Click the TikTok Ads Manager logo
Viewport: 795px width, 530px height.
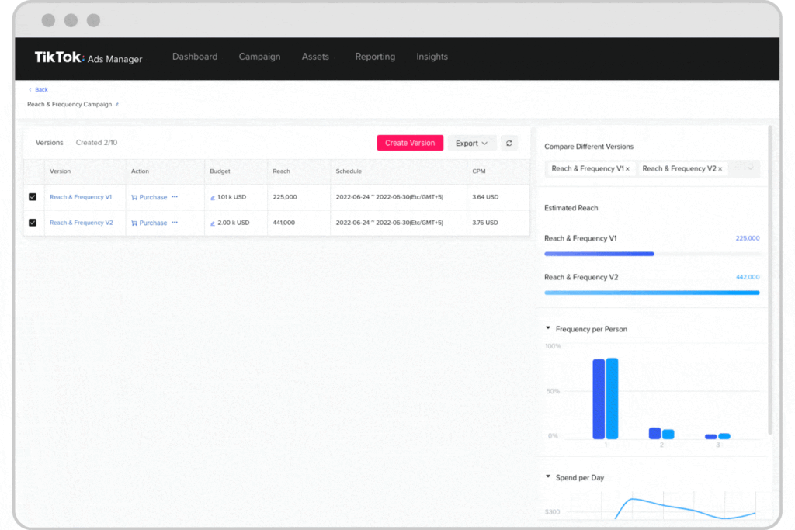88,57
